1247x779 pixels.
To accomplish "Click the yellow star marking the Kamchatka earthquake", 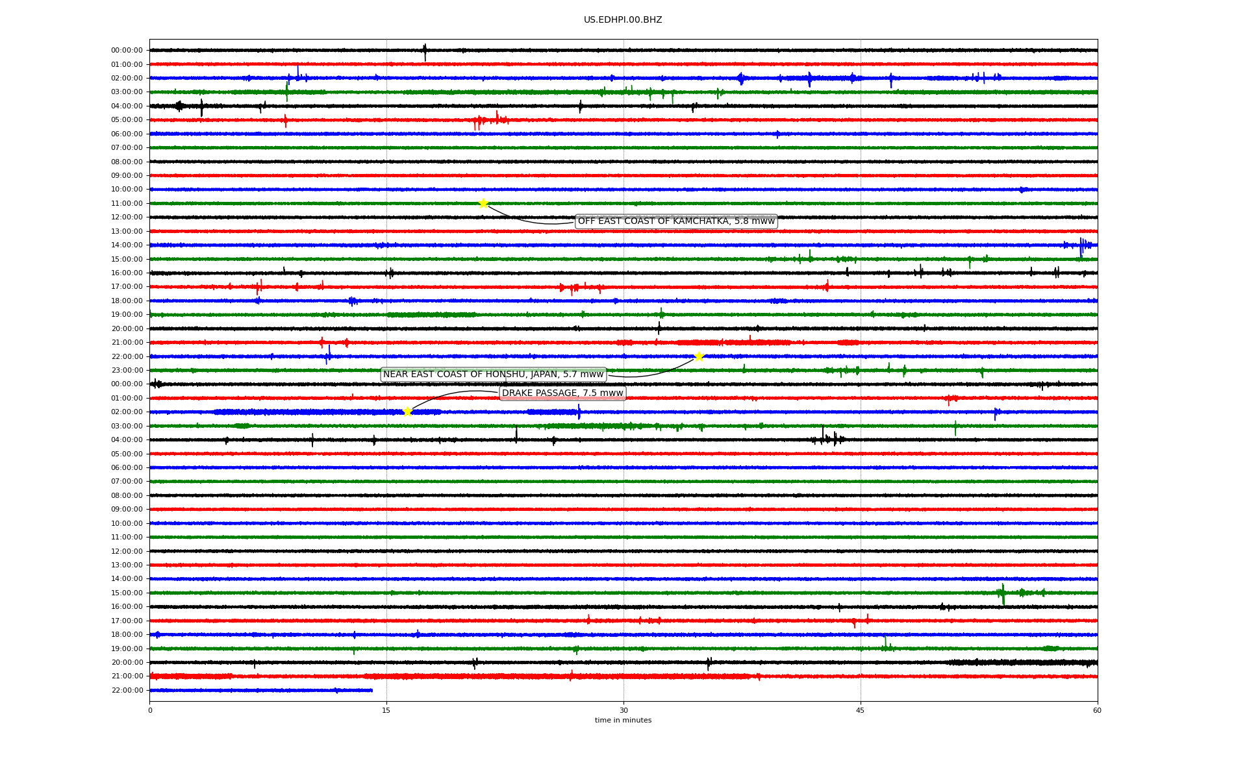I will tap(483, 203).
